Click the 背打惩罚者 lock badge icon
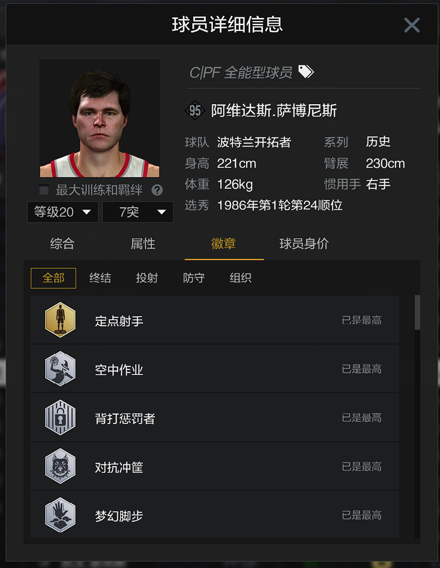Image resolution: width=440 pixels, height=568 pixels. coord(60,418)
